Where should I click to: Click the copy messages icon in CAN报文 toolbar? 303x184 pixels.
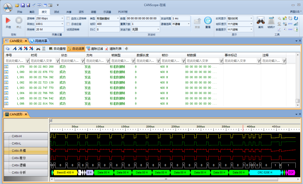tap(8, 48)
